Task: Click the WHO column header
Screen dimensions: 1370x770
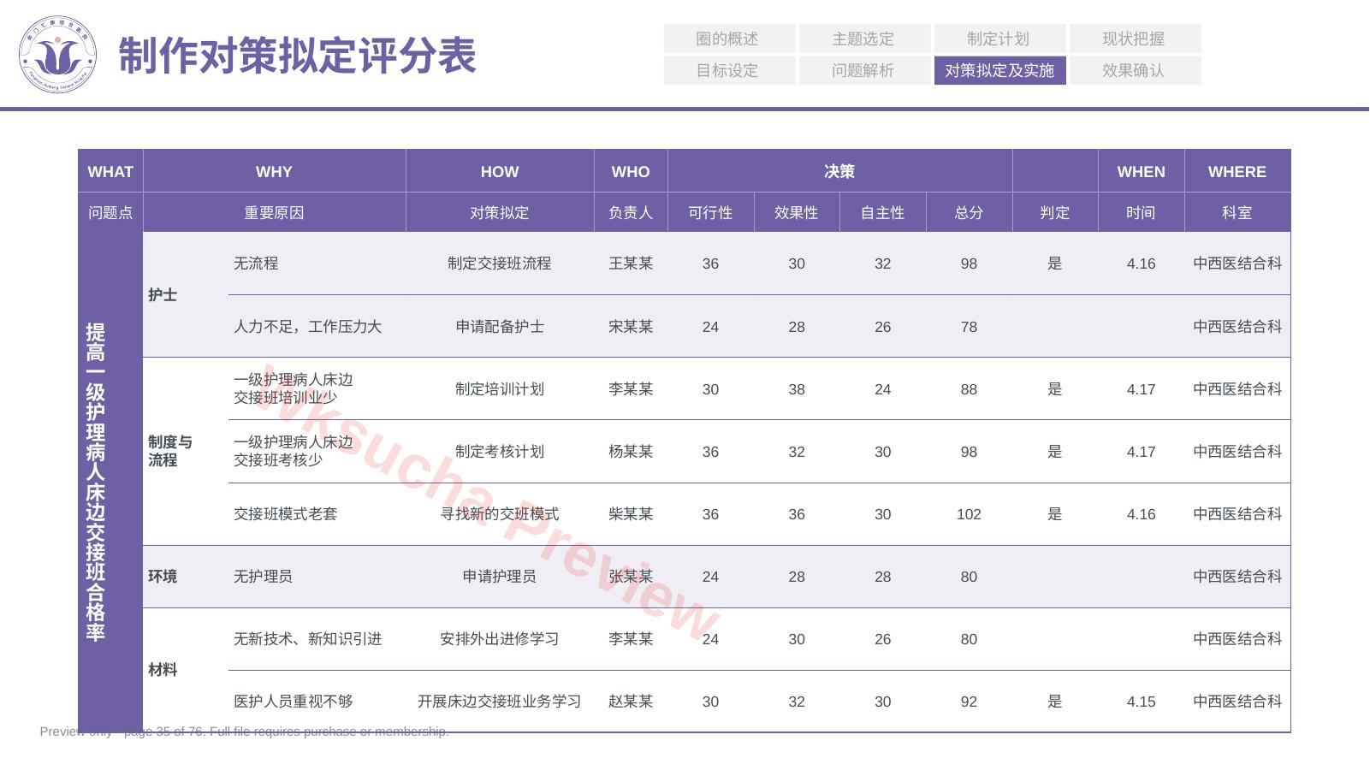Action: [x=631, y=171]
